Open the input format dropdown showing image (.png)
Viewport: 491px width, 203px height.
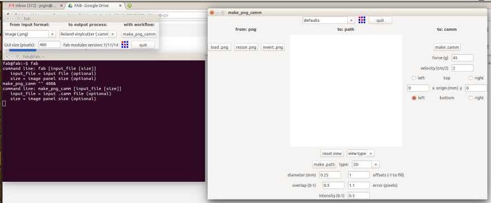click(29, 34)
